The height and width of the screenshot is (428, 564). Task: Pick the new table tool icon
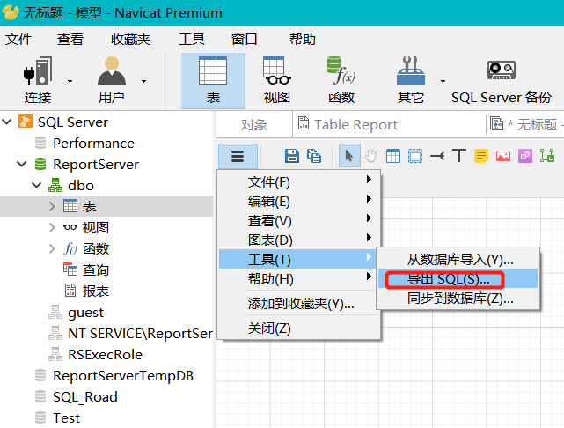coord(393,156)
